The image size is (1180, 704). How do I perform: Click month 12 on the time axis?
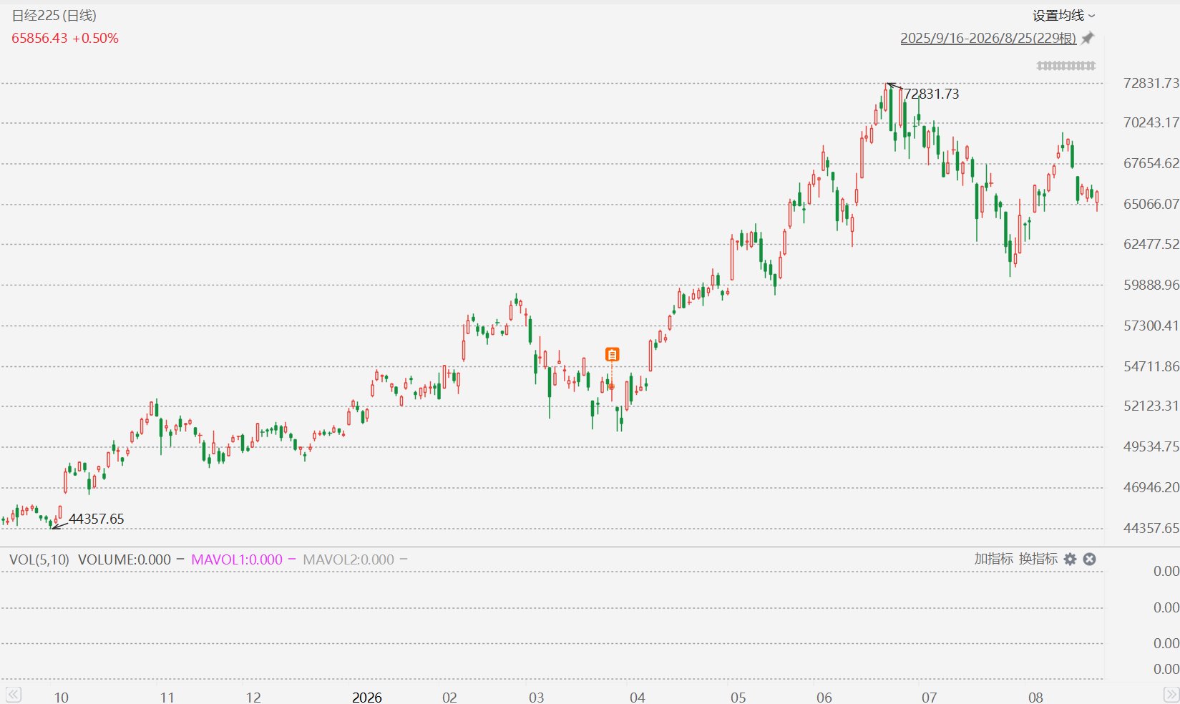[253, 697]
